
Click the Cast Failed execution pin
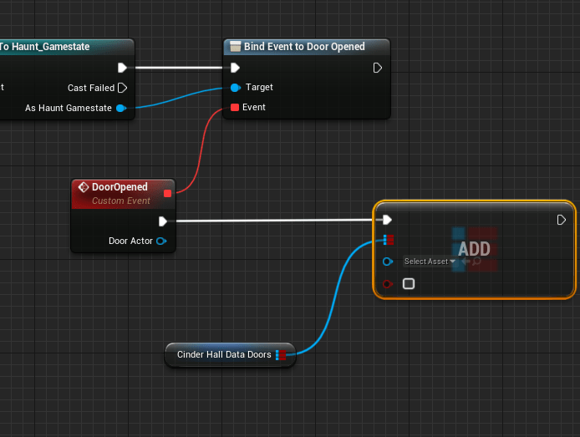[x=122, y=88]
